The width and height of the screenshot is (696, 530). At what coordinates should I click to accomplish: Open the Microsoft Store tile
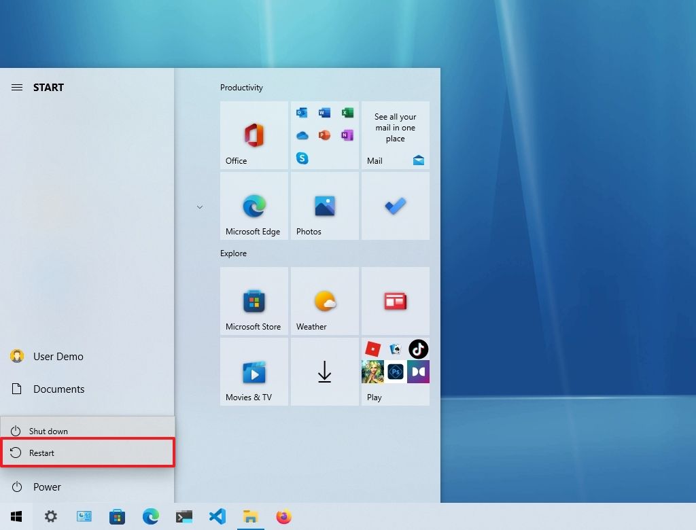click(x=254, y=301)
